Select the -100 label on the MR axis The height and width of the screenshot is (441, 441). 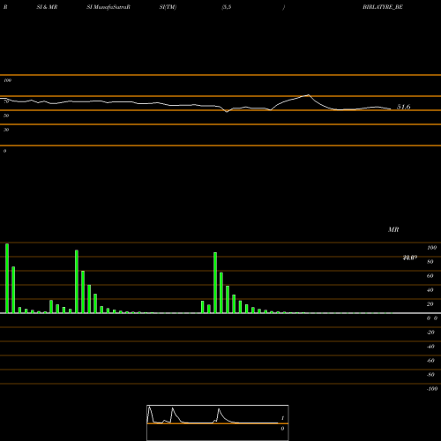click(432, 389)
